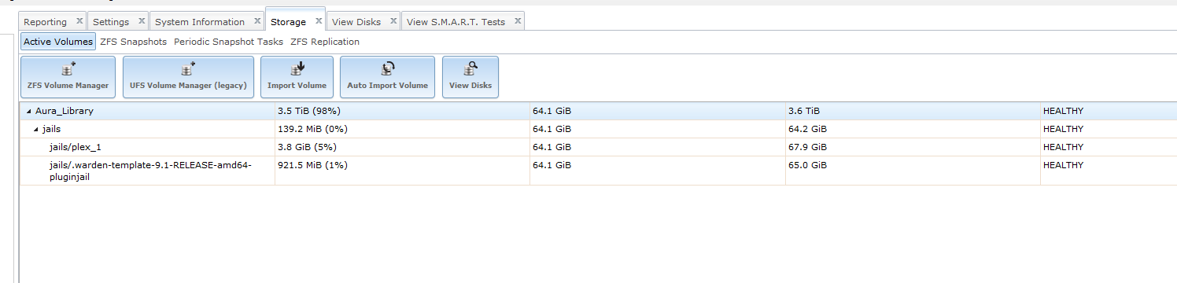Select the jails/plex_1 dataset row

tap(598, 147)
